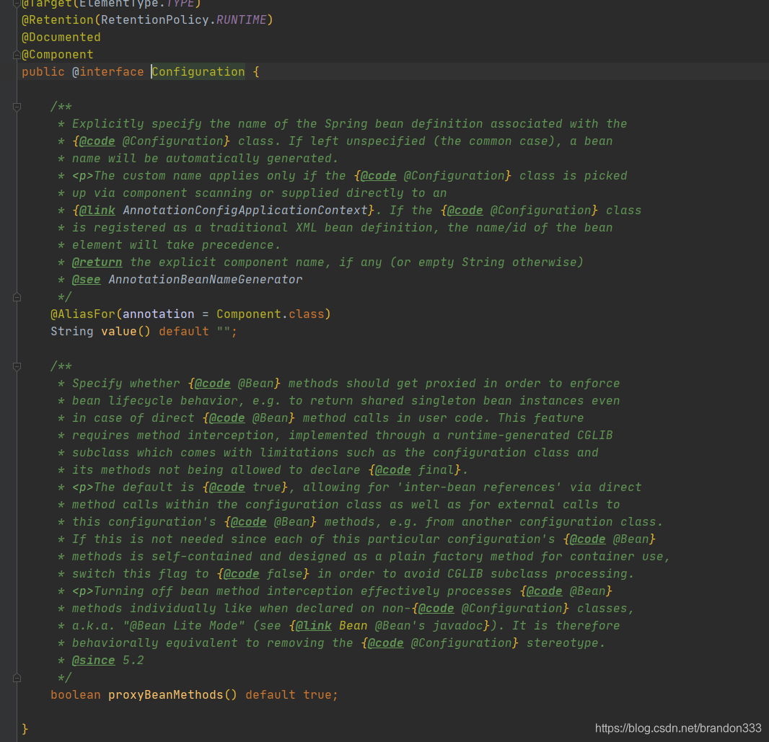Click the boolean keyword before proxyBeanMethods
The width and height of the screenshot is (769, 742).
(x=76, y=695)
